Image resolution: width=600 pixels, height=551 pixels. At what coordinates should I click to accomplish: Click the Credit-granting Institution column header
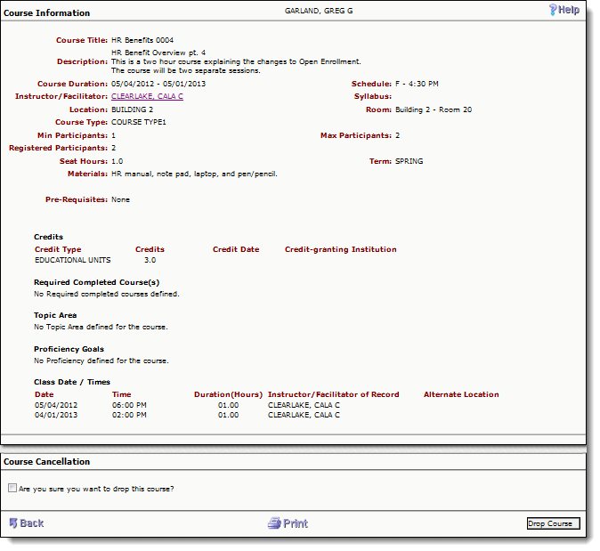click(x=341, y=250)
